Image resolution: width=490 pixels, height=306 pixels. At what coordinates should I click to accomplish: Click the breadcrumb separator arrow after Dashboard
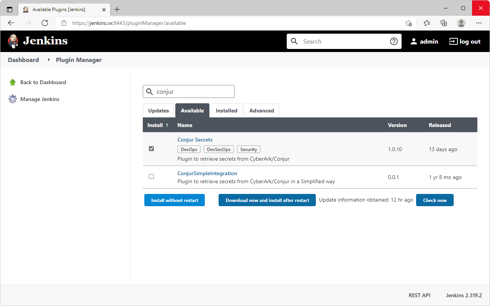pos(49,60)
